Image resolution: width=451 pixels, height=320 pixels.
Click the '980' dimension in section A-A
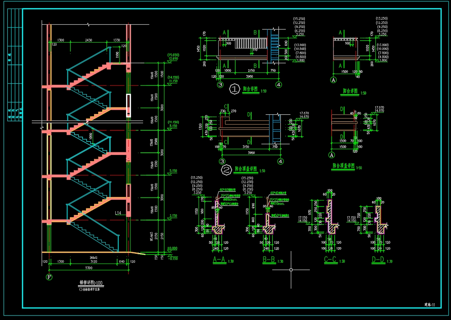202,211
